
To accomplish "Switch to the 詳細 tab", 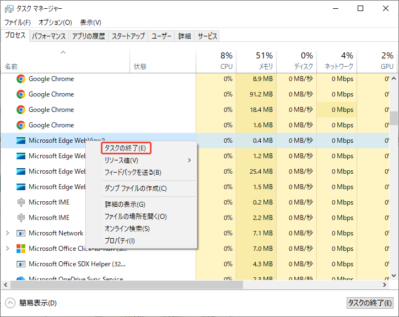I will pos(185,36).
